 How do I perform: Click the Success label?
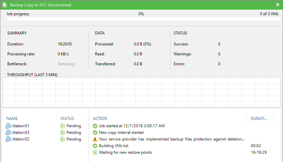point(181,44)
